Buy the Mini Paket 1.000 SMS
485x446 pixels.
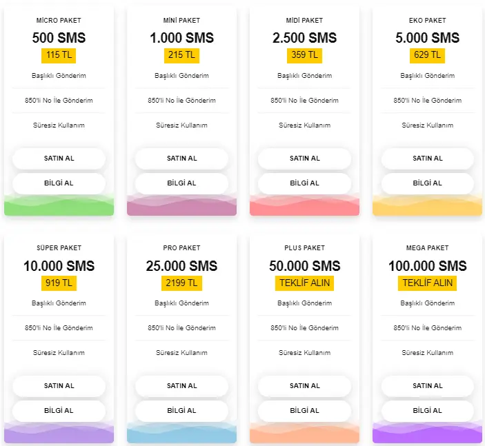pyautogui.click(x=181, y=159)
